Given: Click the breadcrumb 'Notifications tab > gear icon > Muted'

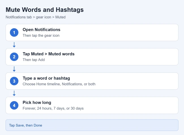Looking at the screenshot, I should tap(36, 17).
